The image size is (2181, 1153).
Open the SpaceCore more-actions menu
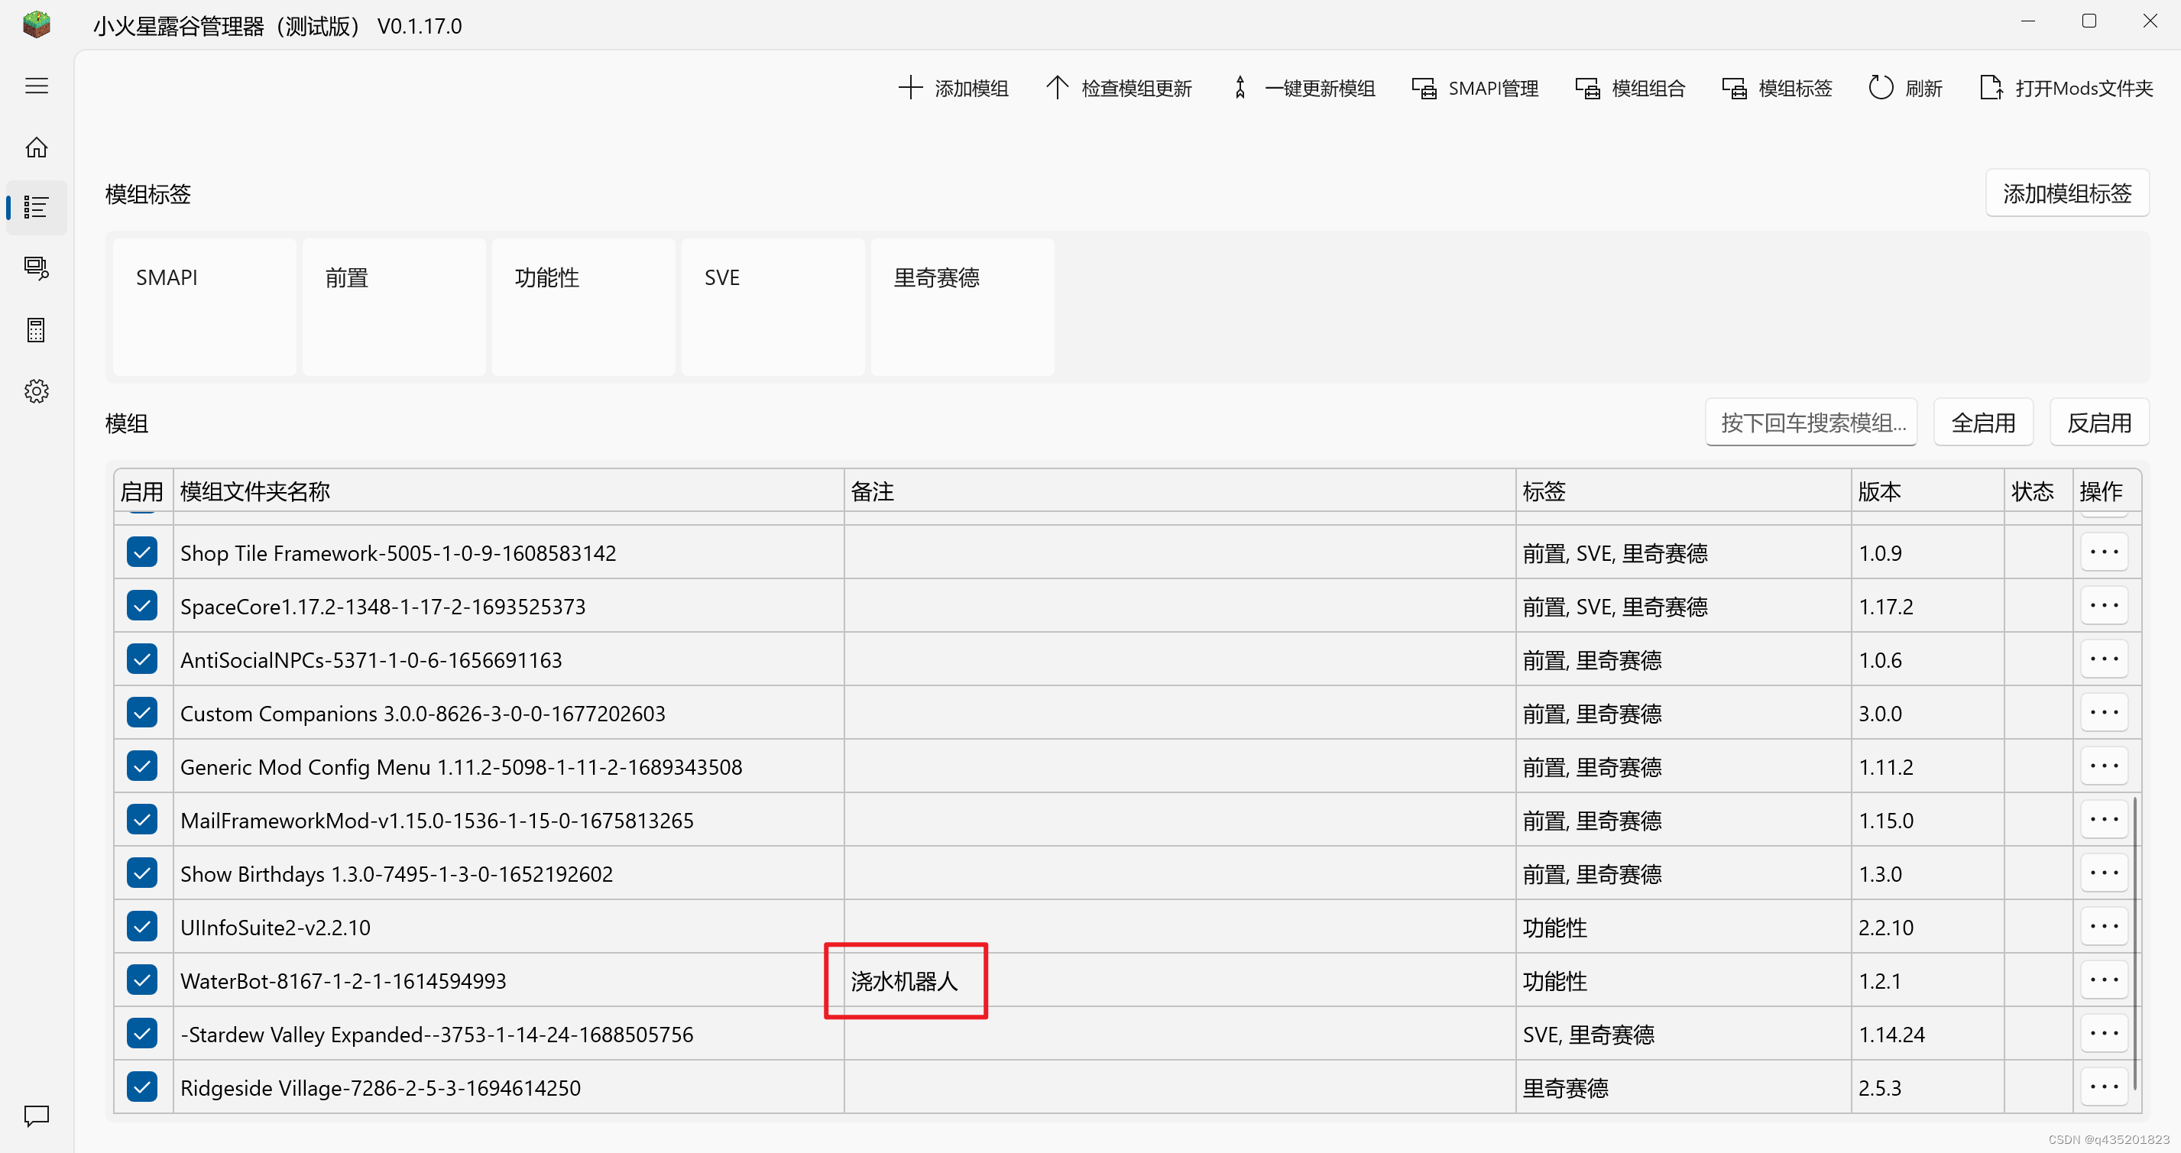coord(2104,605)
